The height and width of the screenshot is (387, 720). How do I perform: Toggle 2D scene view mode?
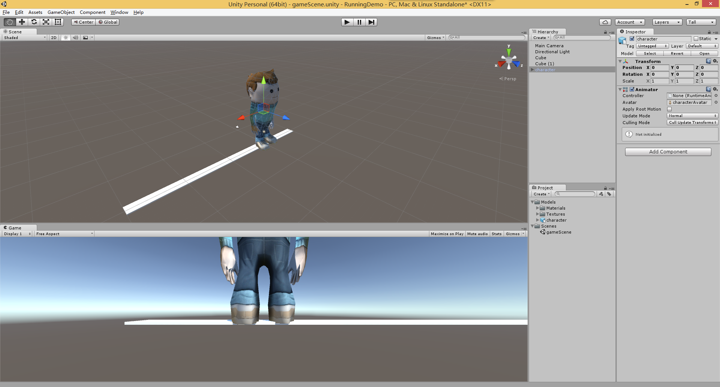point(54,37)
